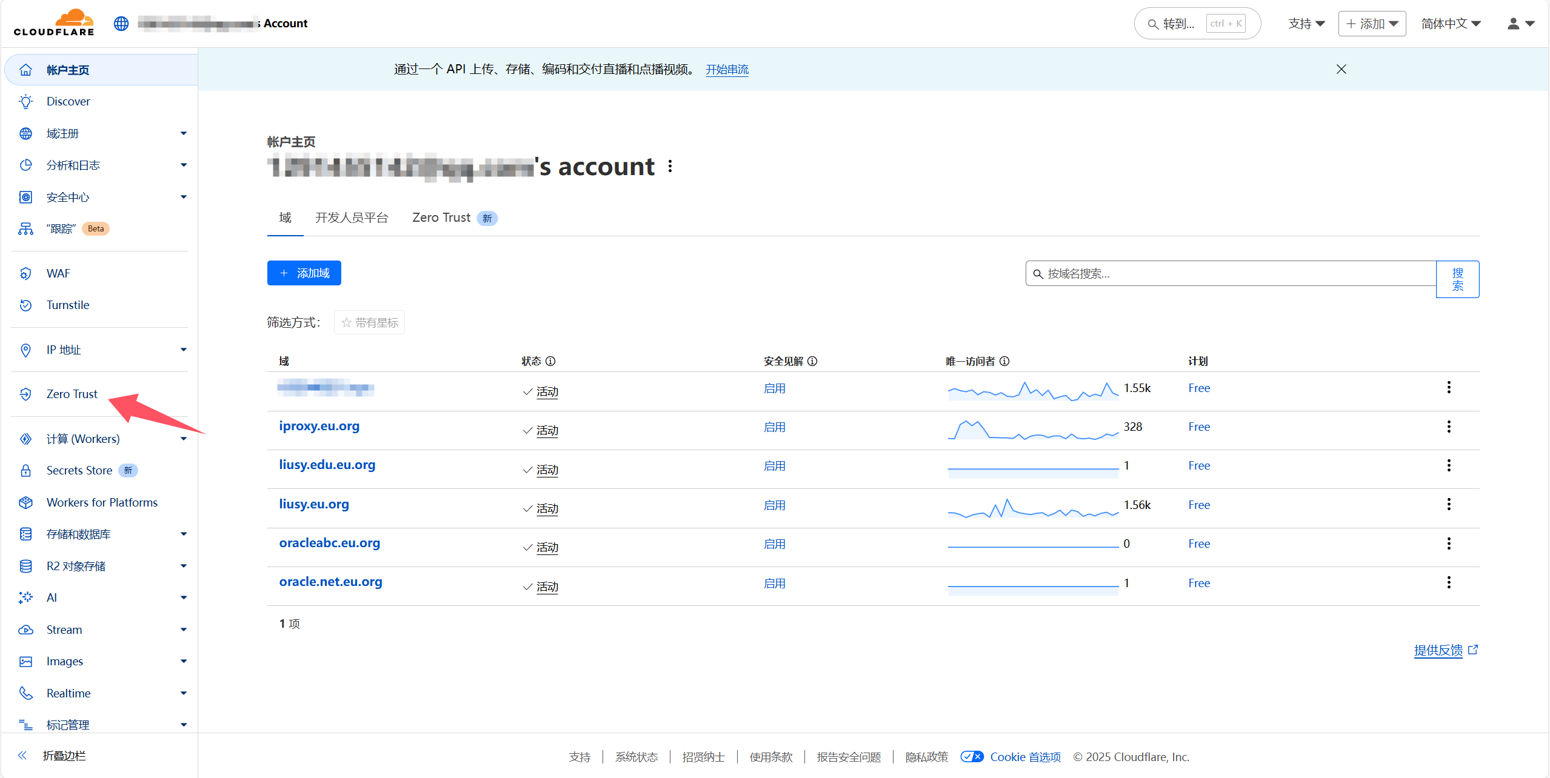Click the 域注册 globe icon

click(x=25, y=133)
